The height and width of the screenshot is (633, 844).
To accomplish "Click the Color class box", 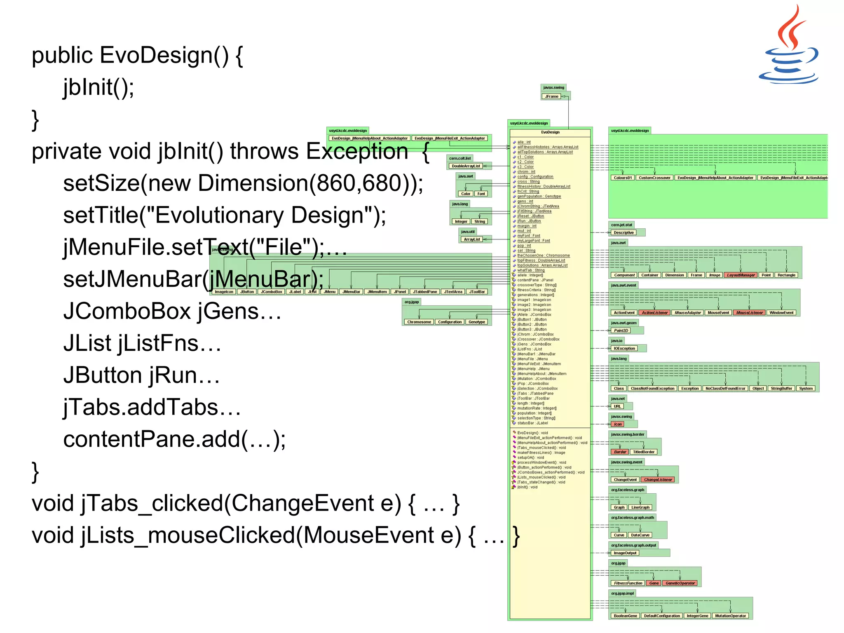I will [x=466, y=194].
